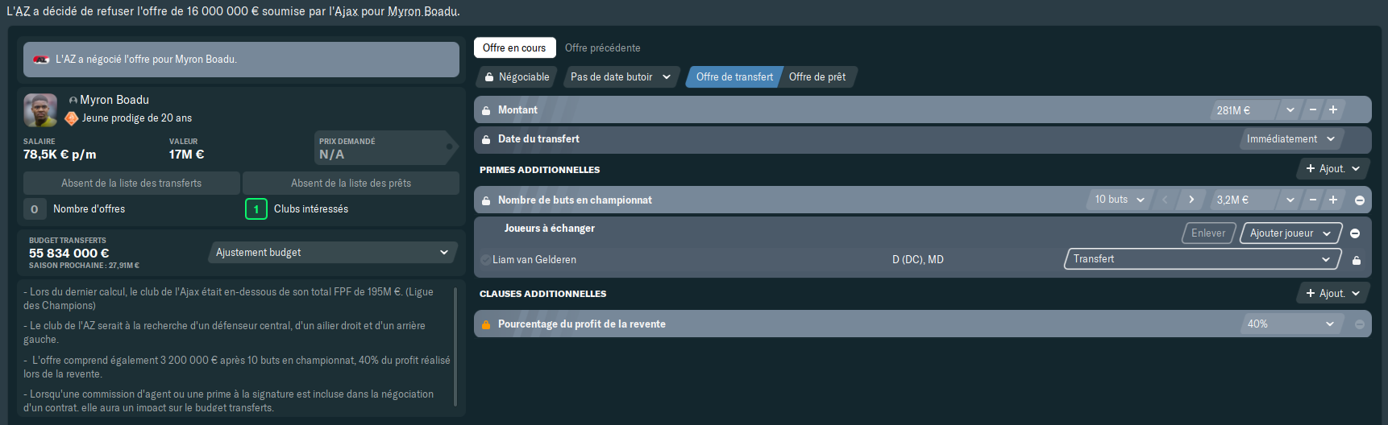Screen dimensions: 1388x425
Task: Open the Ajouter joueur dropdown
Action: (1291, 233)
